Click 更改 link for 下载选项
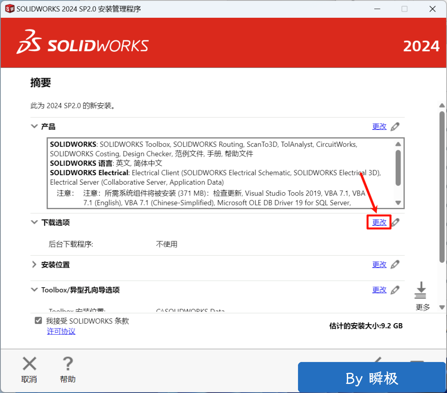 pos(379,222)
